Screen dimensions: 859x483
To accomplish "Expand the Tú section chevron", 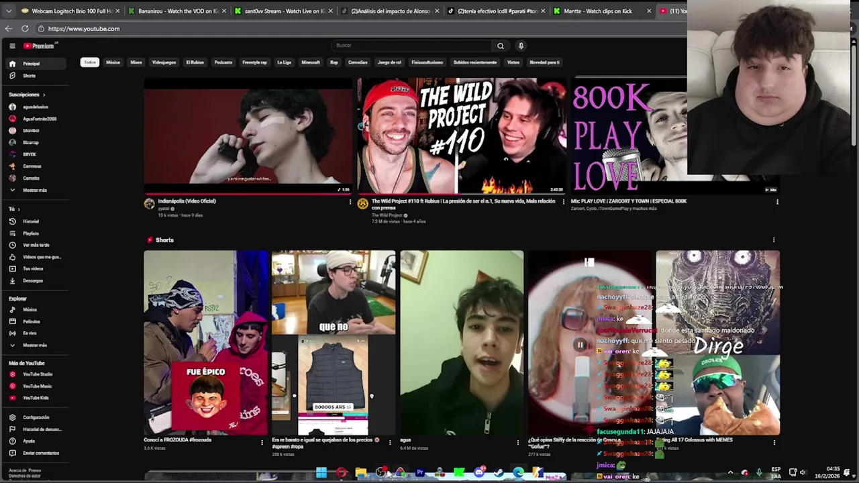I will [x=18, y=209].
